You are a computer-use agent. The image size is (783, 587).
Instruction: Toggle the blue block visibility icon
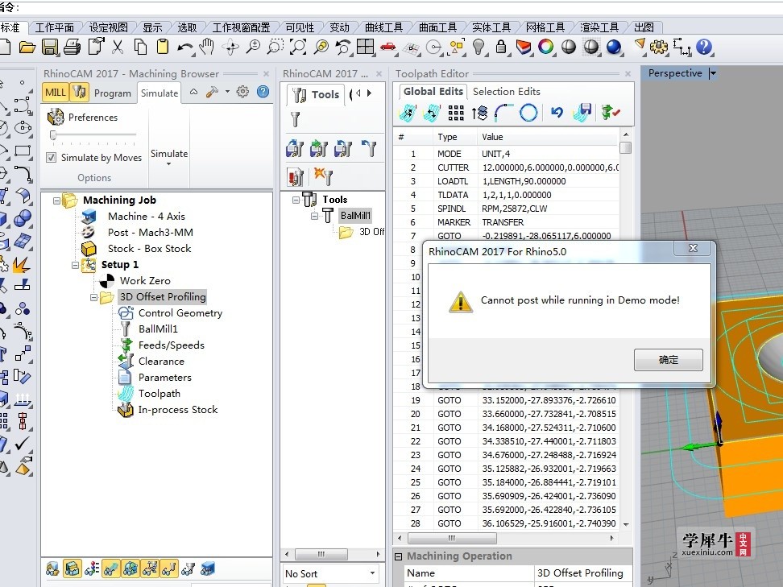(207, 568)
